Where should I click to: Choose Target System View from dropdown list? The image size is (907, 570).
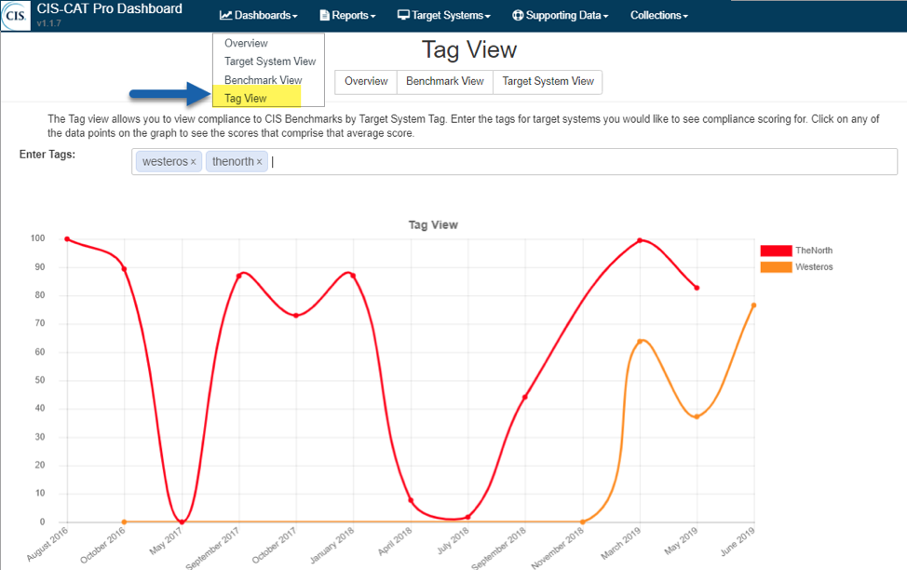tap(269, 61)
